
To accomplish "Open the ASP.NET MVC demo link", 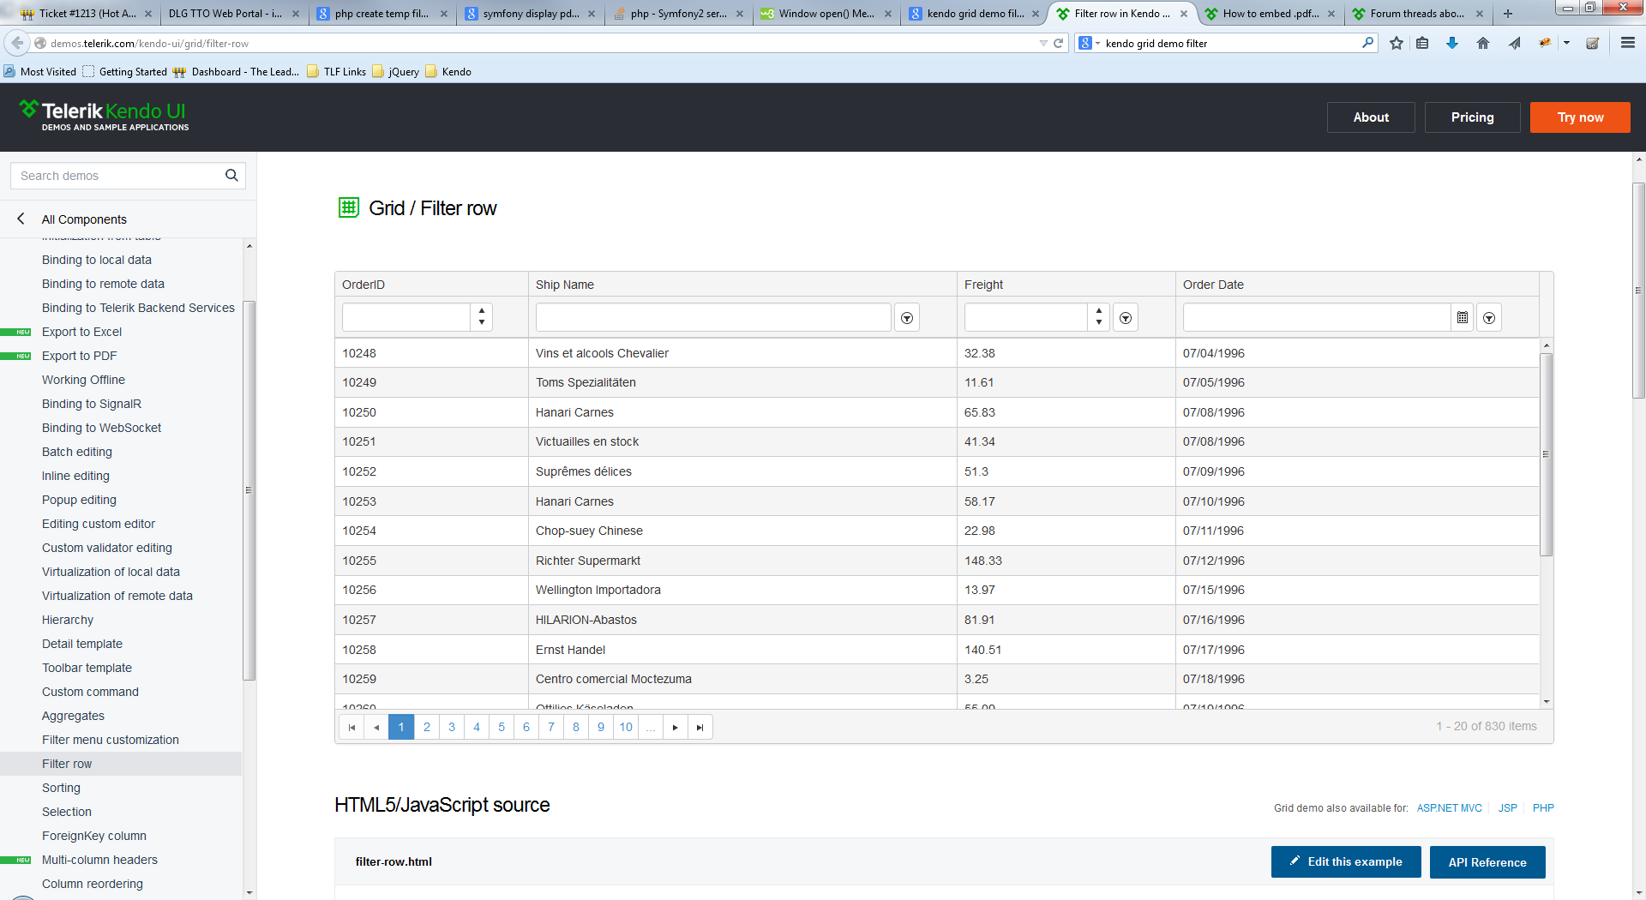I will [1449, 808].
